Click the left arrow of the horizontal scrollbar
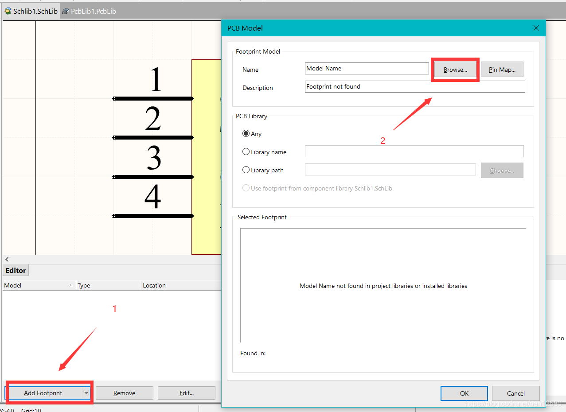 point(7,260)
